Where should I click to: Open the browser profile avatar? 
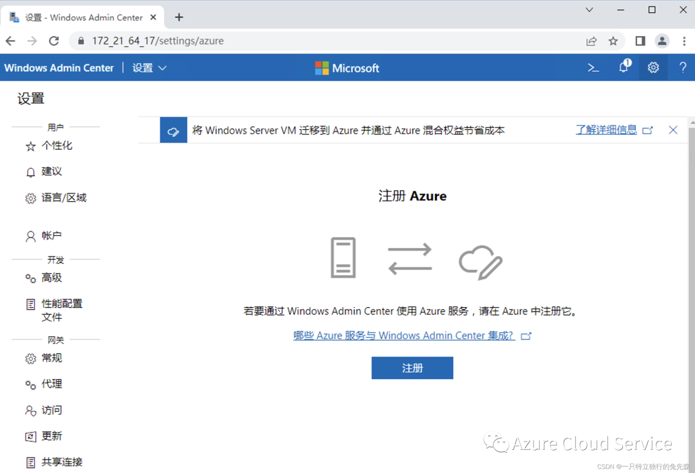pos(662,41)
